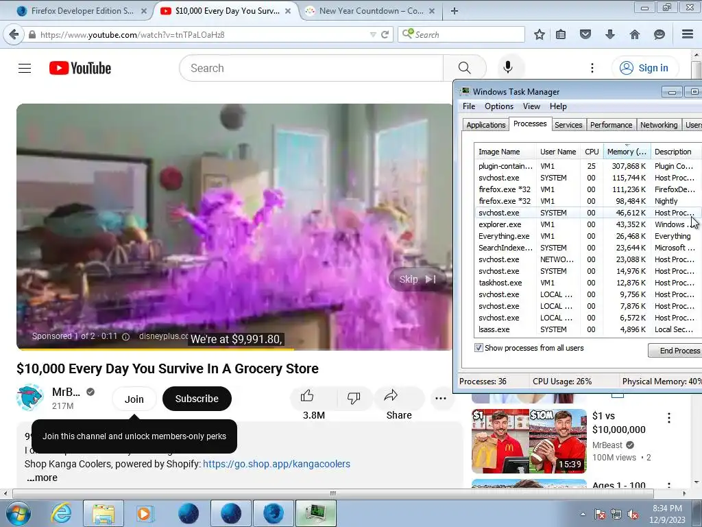
Task: Select explorer.exe process row
Action: (588, 224)
